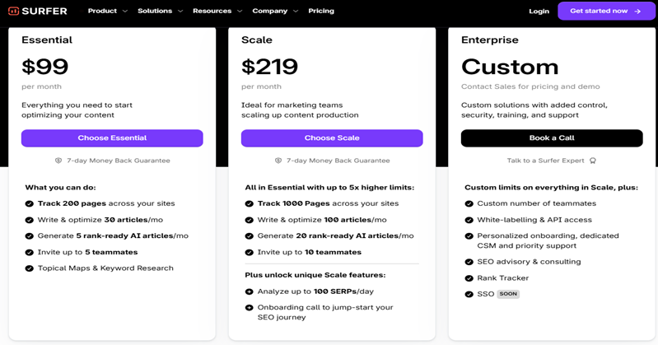Screen dimensions: 658x345
Task: Click the Choose Essential button
Action: 112,138
